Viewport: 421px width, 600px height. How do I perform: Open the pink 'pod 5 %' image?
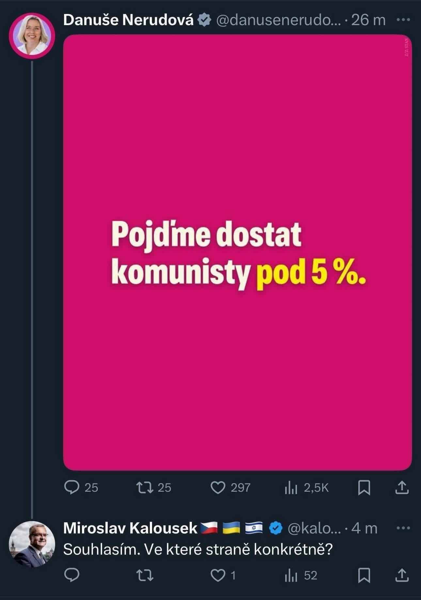[x=237, y=252]
